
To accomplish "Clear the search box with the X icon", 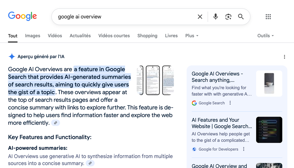I will point(200,17).
